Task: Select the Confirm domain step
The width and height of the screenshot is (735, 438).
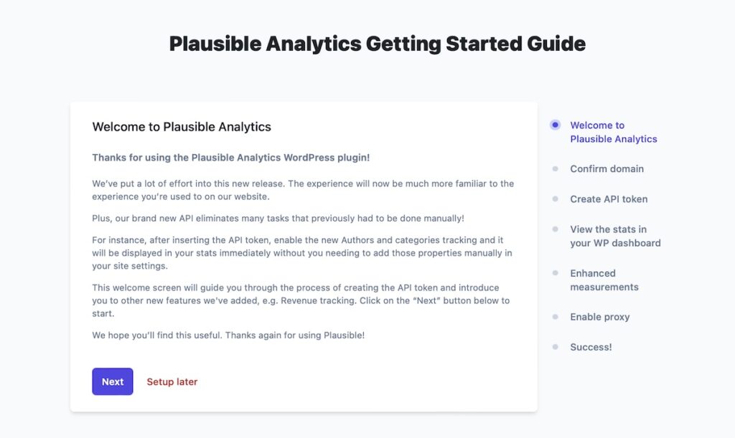Action: coord(605,168)
